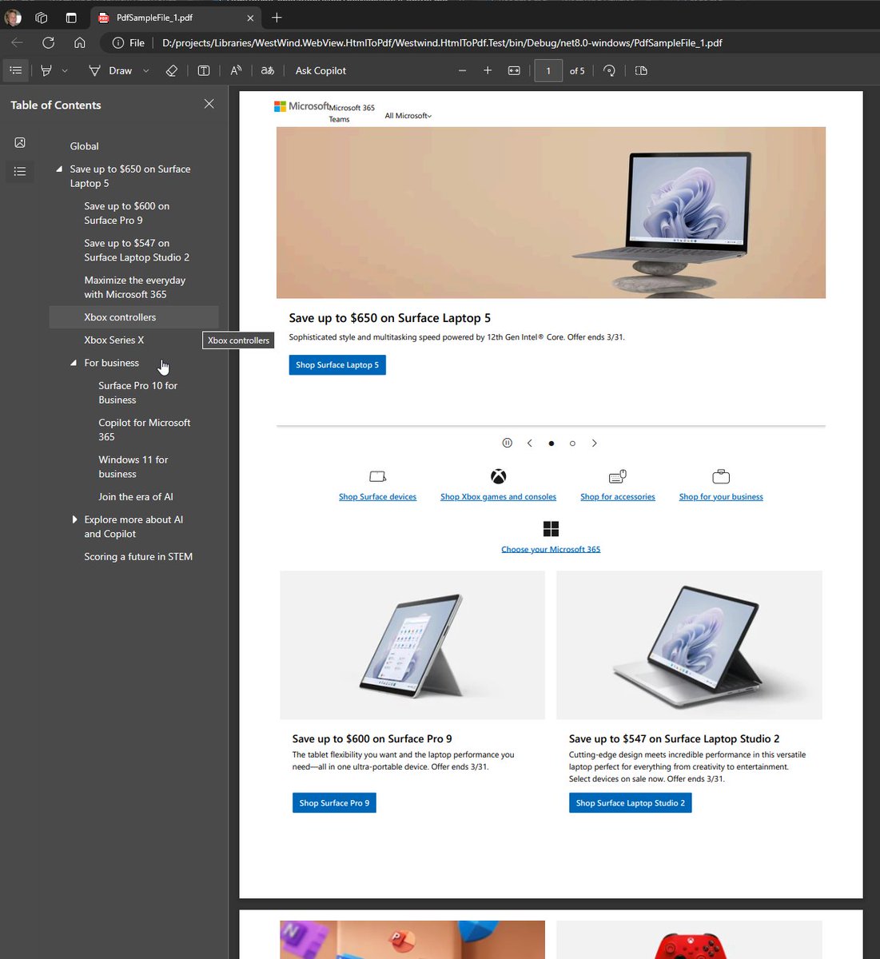Jump to Save up to $600 on Surface Pro 9

click(x=127, y=213)
